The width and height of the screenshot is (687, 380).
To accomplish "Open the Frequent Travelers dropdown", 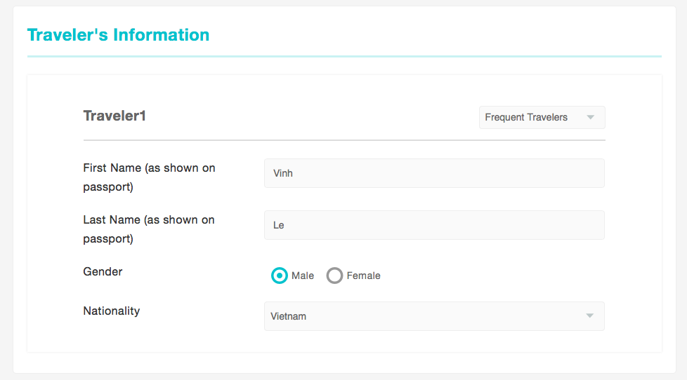I will (x=542, y=118).
